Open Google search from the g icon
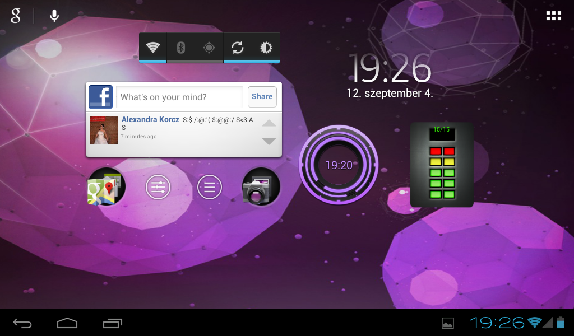Viewport: 574px width, 336px height. (x=15, y=16)
